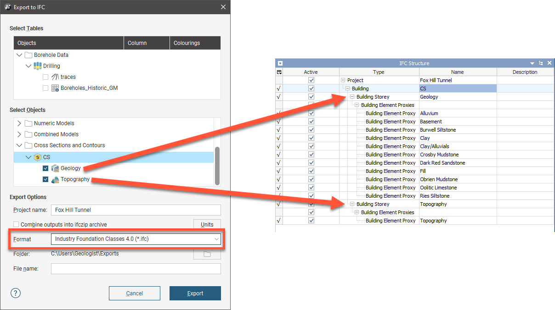Click the CS cross section icon

[x=38, y=157]
